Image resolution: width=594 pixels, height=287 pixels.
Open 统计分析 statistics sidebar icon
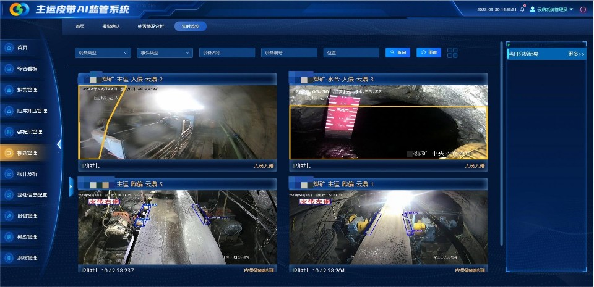click(x=9, y=174)
